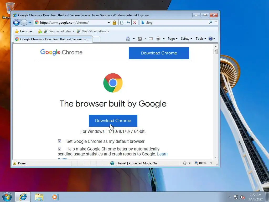This screenshot has height=202, width=269.
Task: Open the Page menu
Action: point(173,39)
